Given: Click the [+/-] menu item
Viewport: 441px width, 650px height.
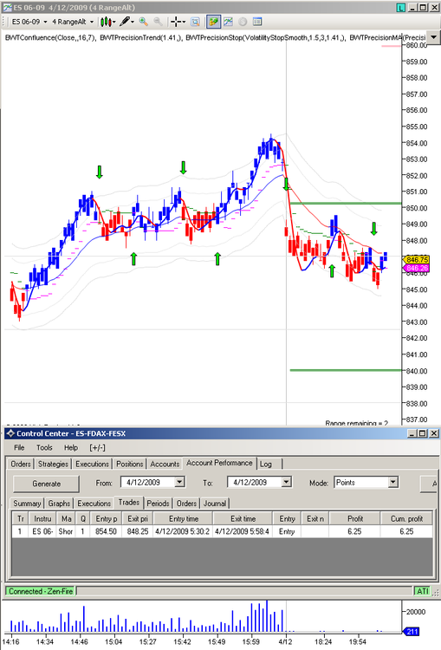Looking at the screenshot, I should (x=97, y=448).
